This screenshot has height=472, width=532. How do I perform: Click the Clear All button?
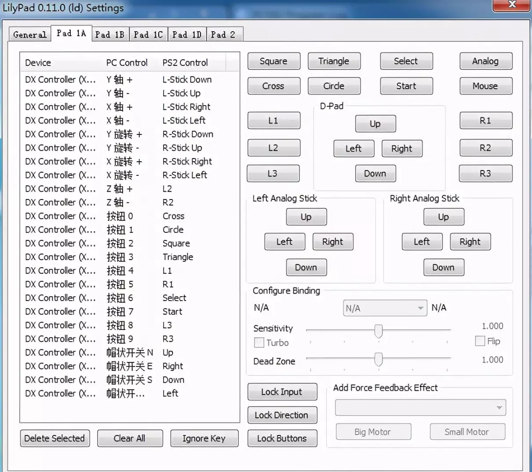point(130,438)
